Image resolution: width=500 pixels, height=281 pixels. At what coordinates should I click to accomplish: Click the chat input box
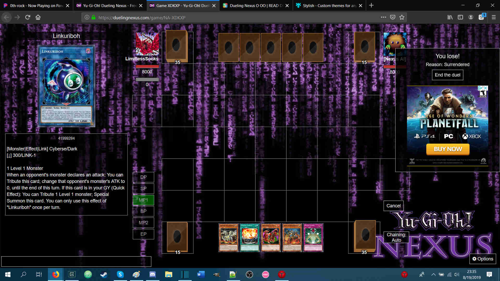(x=76, y=261)
